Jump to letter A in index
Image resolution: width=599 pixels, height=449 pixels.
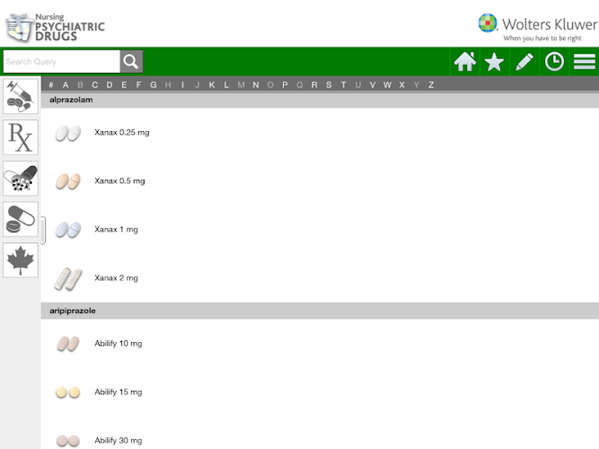point(66,84)
